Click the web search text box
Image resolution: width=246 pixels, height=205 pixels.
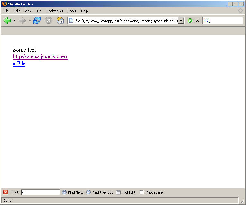227,21
